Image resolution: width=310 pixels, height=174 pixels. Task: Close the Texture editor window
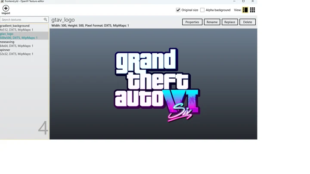(252, 1)
